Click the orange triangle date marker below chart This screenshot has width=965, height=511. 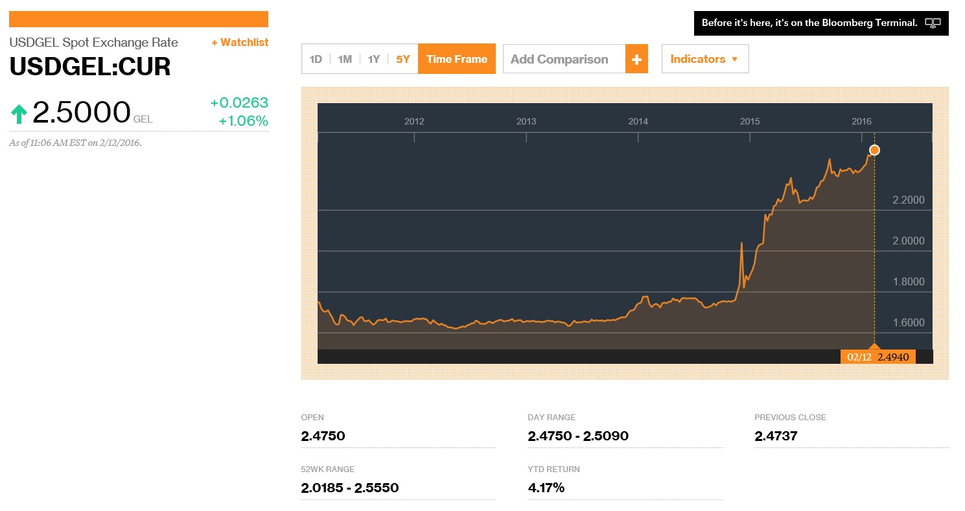(x=874, y=346)
